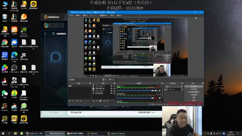
Task: Click source Filters button in the source toolbar
Action: [x=112, y=80]
